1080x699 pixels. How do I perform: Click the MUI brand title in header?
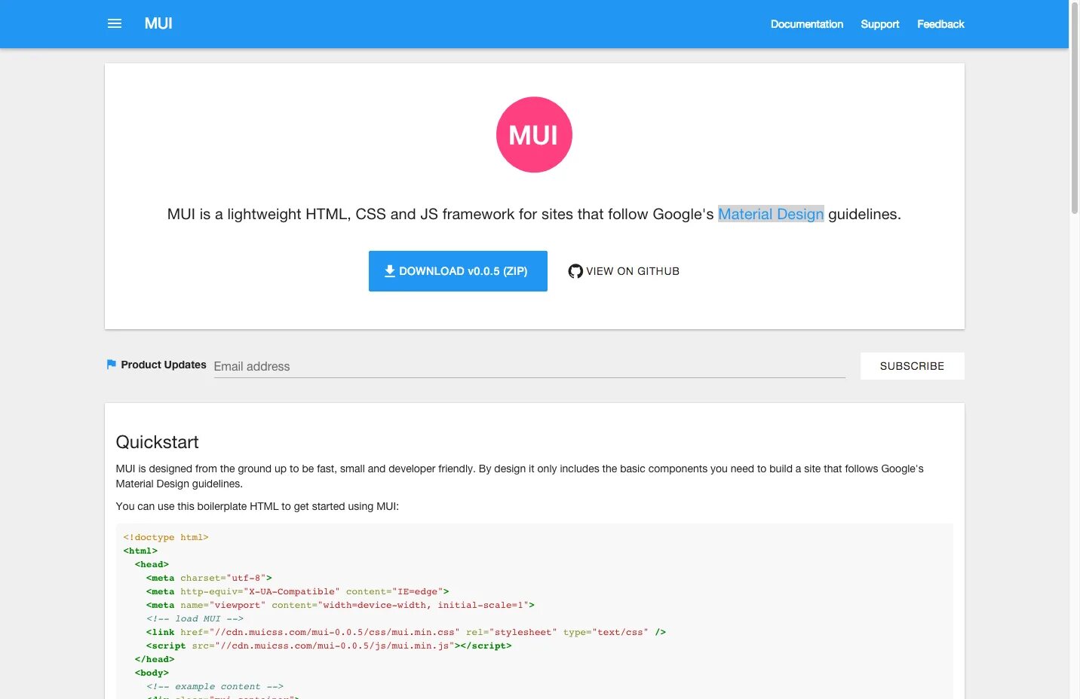[x=158, y=23]
